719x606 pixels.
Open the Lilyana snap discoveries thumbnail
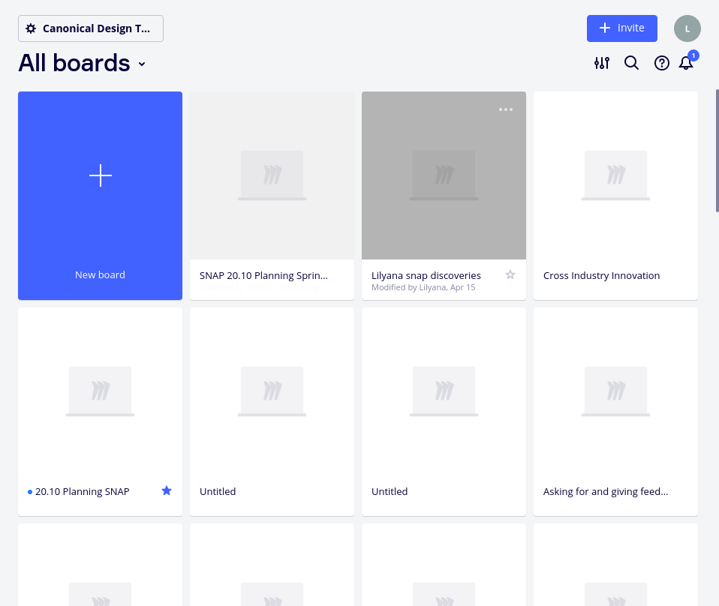[x=444, y=175]
